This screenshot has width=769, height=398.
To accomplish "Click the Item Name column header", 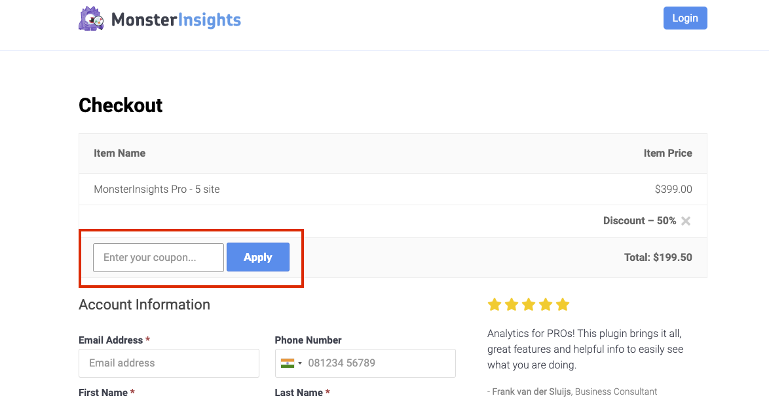I will click(x=120, y=153).
